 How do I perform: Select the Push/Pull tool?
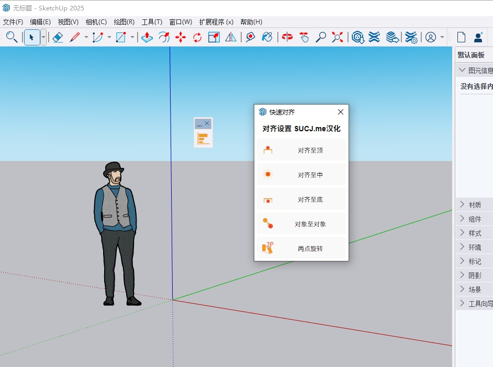point(147,37)
